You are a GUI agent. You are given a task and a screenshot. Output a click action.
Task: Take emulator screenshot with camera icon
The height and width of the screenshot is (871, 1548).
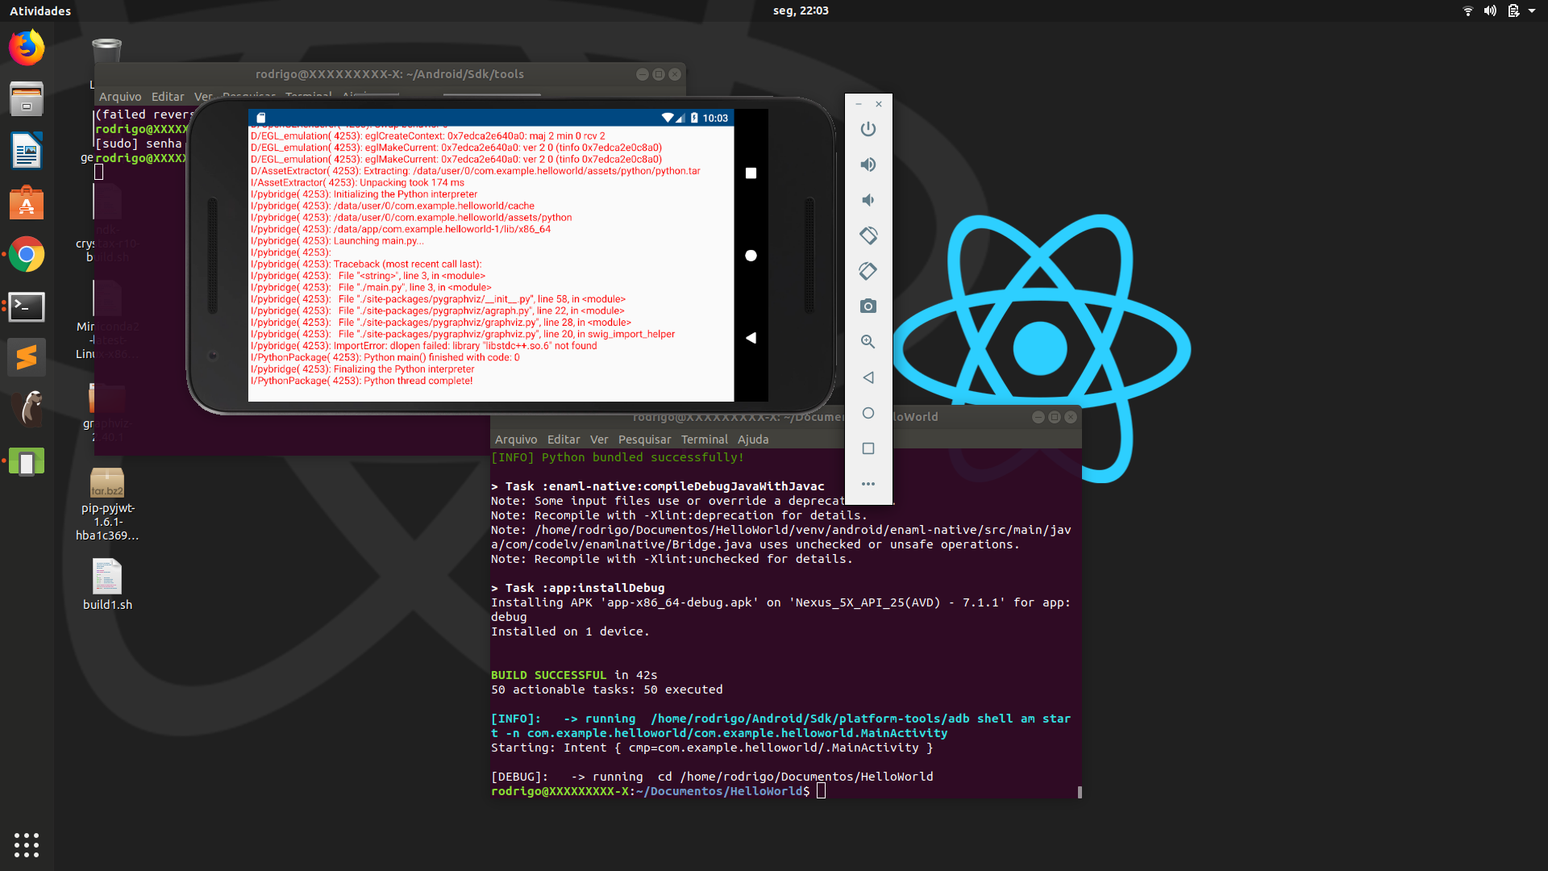click(x=868, y=306)
